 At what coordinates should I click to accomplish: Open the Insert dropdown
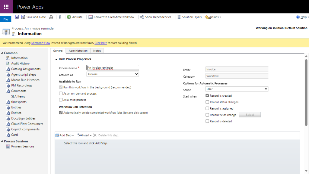[x=84, y=135]
